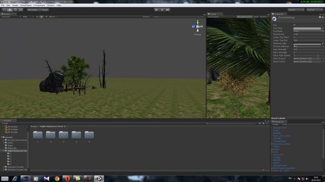Open Effects dropdown in Scene view
Viewport: 325px width, 182px height.
[53, 17]
